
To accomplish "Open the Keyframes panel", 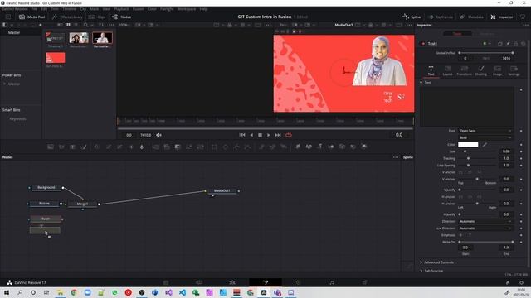I will coord(441,17).
